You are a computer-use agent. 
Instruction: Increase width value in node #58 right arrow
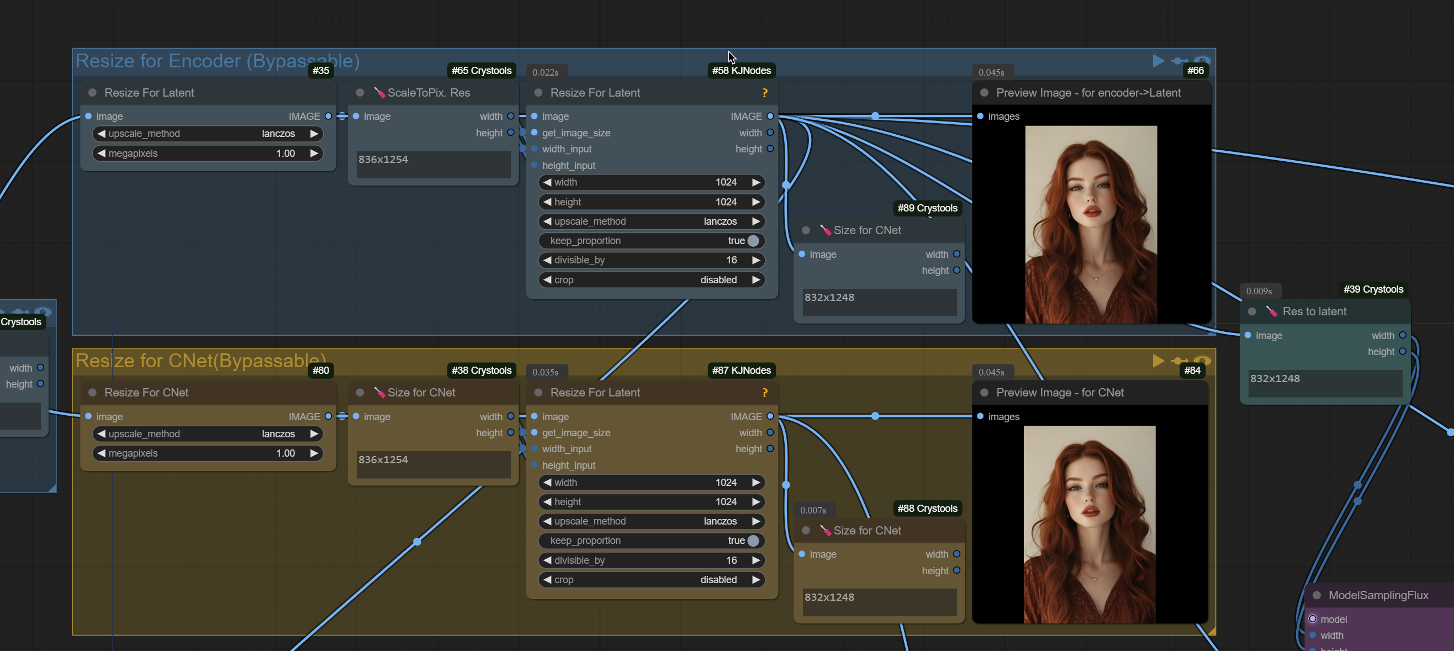(x=755, y=182)
